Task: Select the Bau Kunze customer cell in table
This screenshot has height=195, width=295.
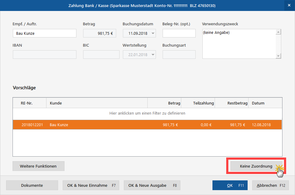Action: pos(97,125)
